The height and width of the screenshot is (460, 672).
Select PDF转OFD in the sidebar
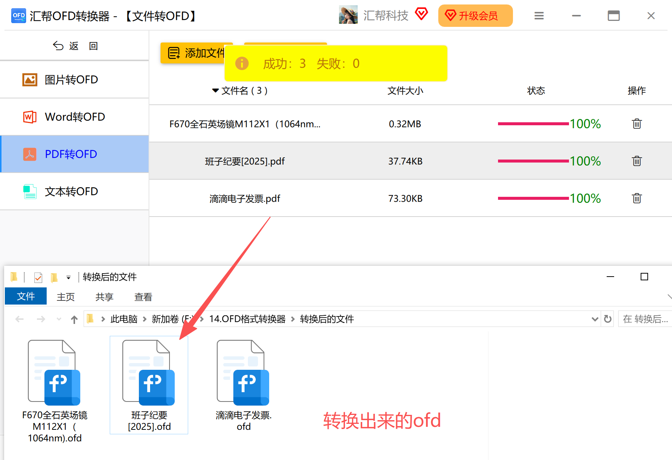click(74, 154)
